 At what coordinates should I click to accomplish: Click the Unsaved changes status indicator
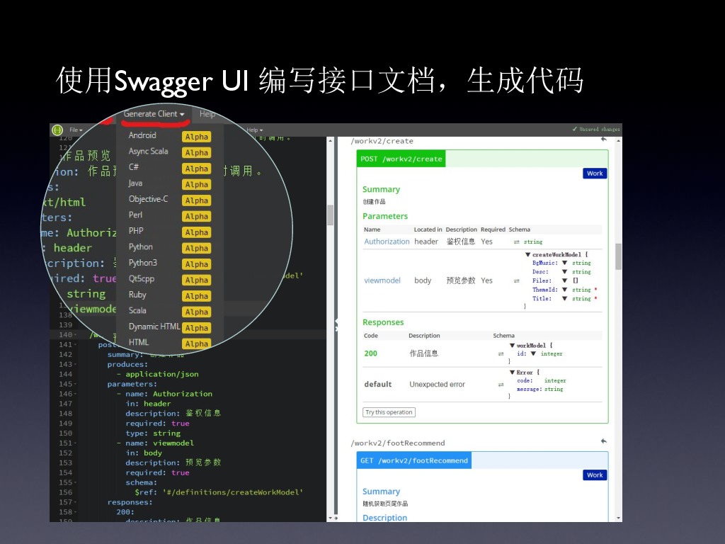point(596,130)
